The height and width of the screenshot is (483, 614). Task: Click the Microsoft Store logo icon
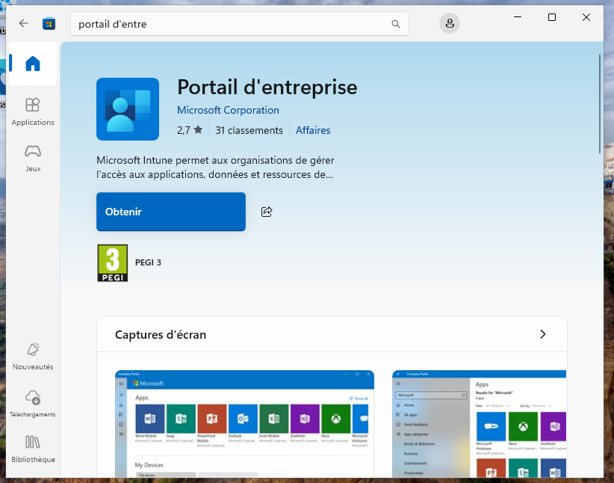49,23
